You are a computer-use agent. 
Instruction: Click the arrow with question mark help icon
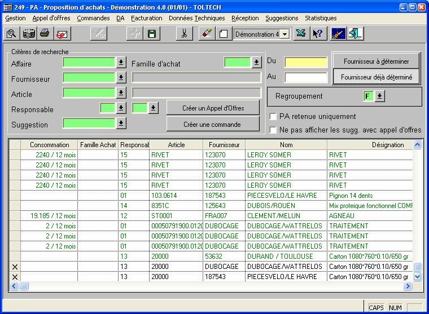tap(318, 34)
